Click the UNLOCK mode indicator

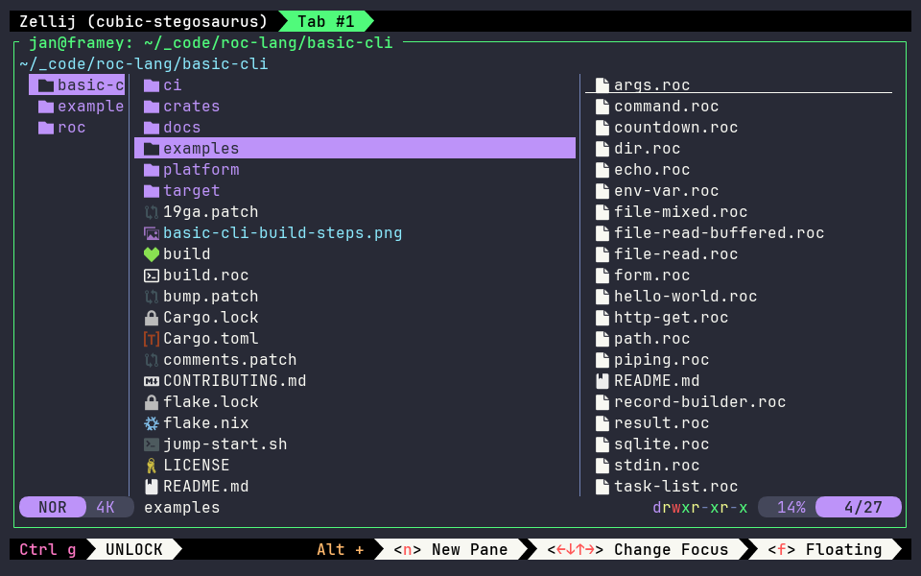click(x=134, y=549)
